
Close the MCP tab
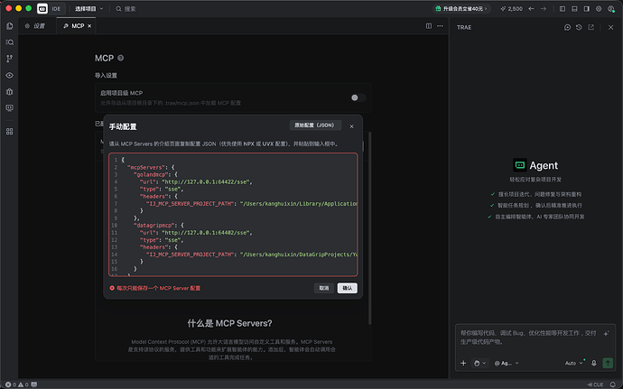(x=89, y=26)
